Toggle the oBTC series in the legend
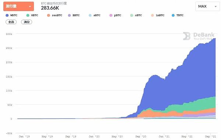This screenshot has height=140, width=221. pos(136,15)
